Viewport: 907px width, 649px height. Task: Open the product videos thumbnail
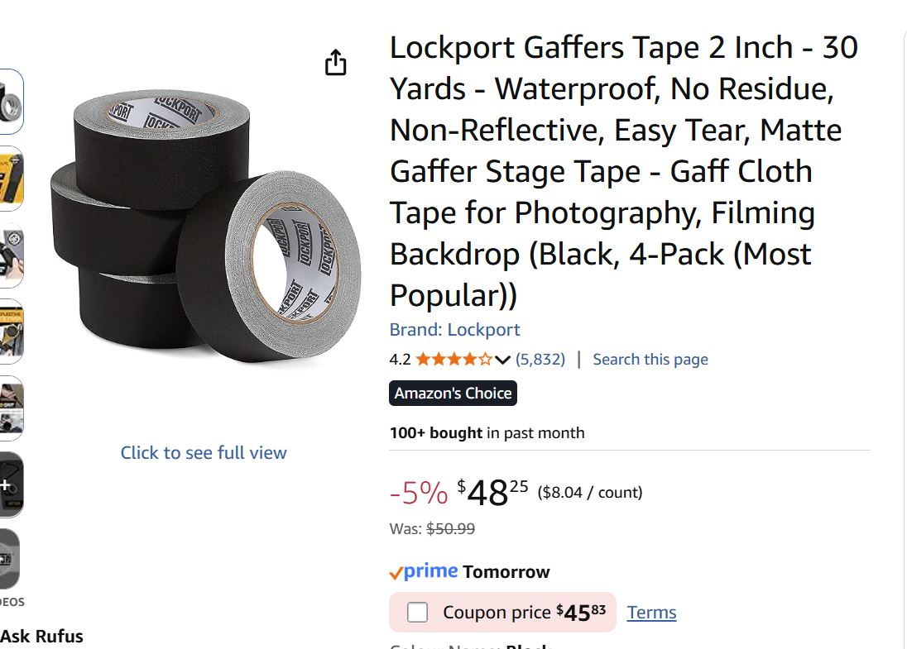coord(10,560)
